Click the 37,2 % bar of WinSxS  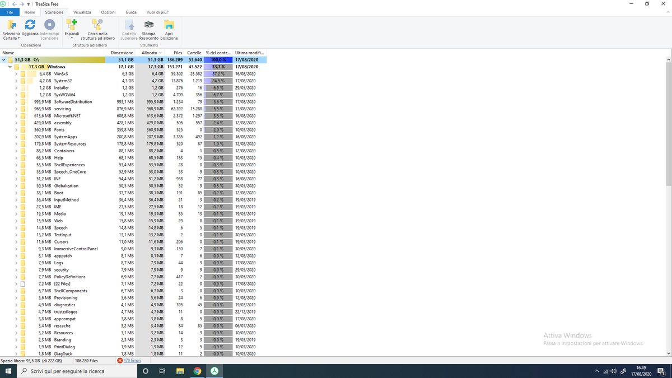click(218, 74)
